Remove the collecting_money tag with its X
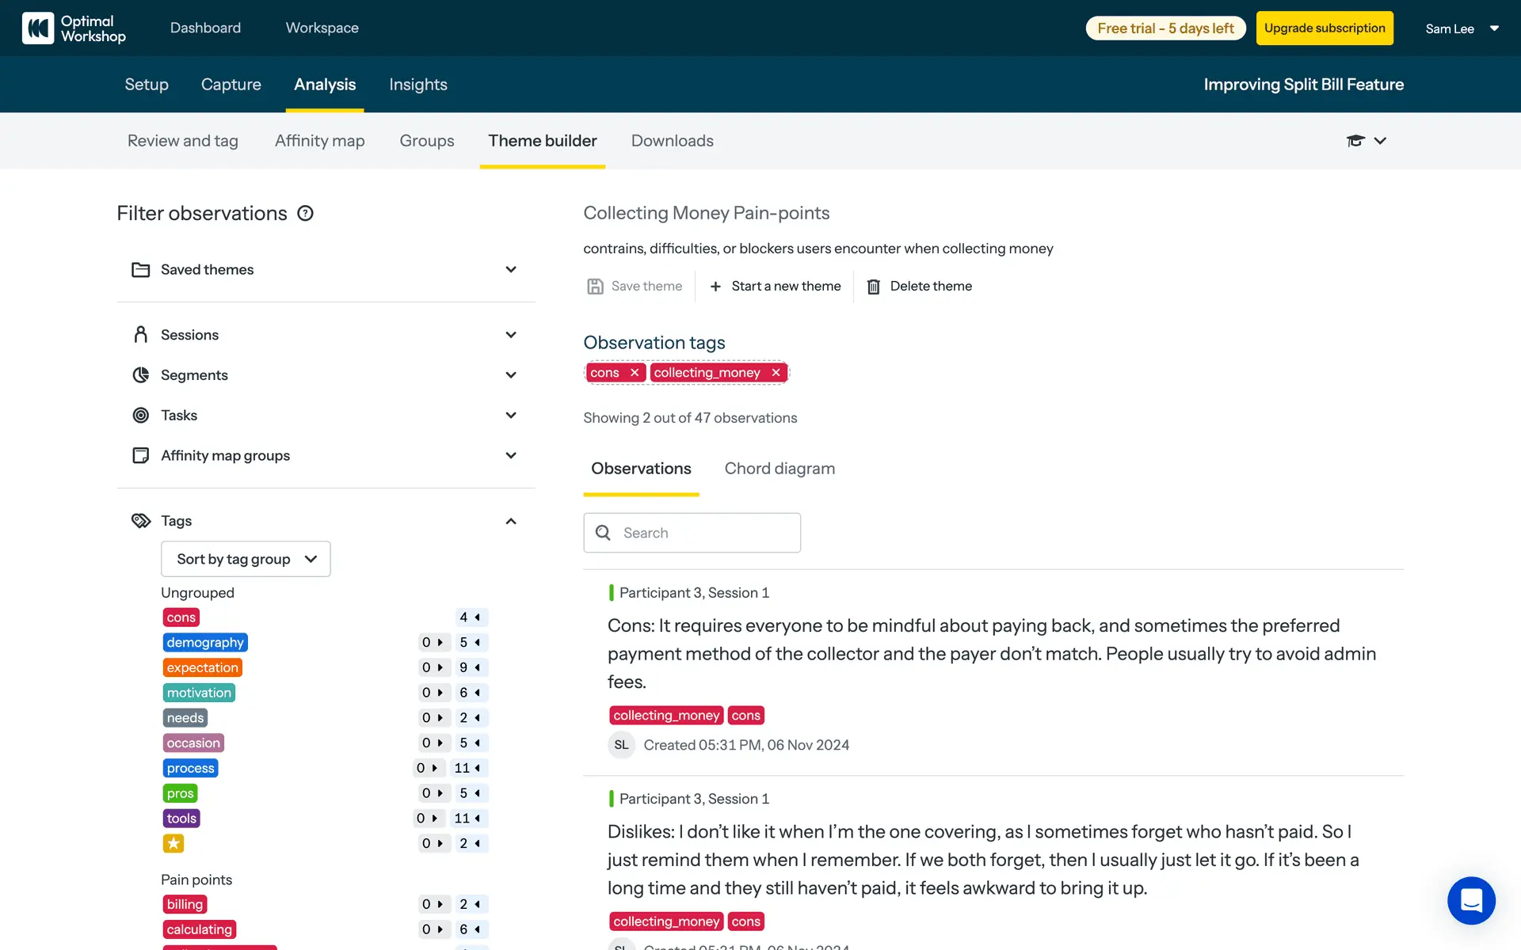Viewport: 1521px width, 950px height. pyautogui.click(x=776, y=373)
